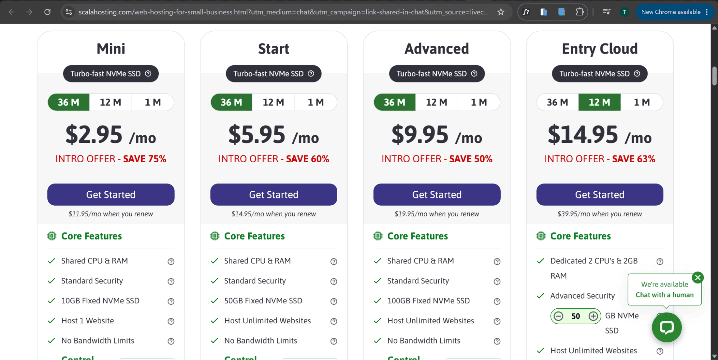The height and width of the screenshot is (360, 718).
Task: Show info for Start's Host Unlimited Websites
Action: click(334, 321)
